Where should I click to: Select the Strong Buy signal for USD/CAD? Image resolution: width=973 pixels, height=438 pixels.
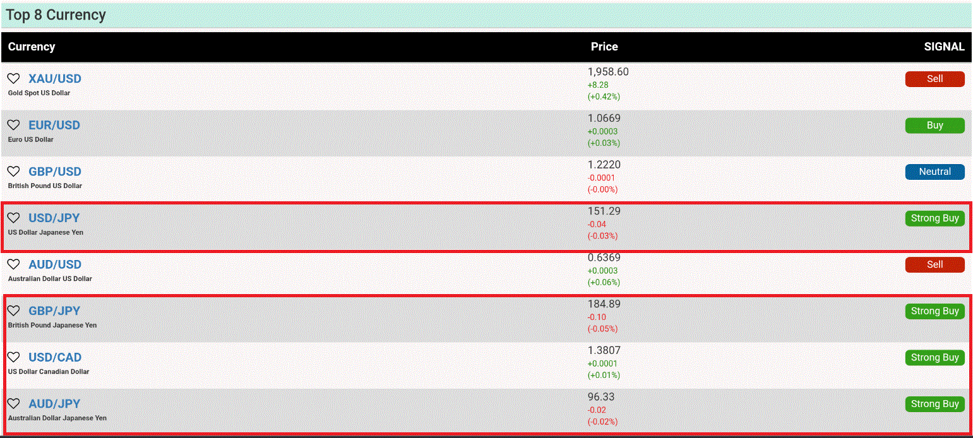[x=934, y=357]
